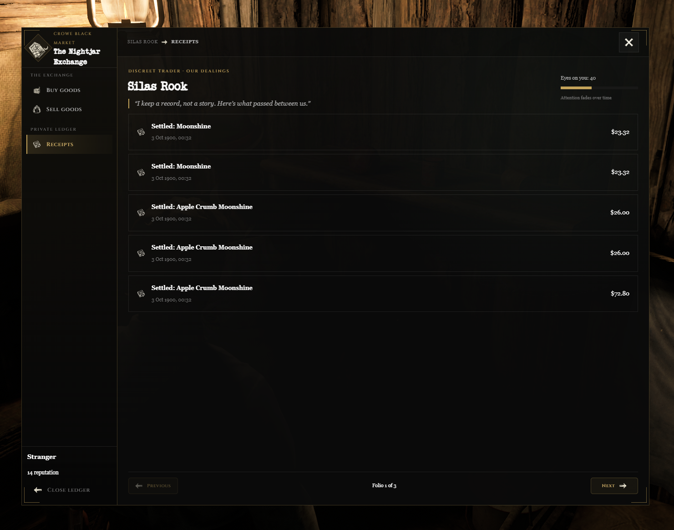Select the Receipts ledger entry label
Viewport: 674px width, 530px height.
point(60,144)
